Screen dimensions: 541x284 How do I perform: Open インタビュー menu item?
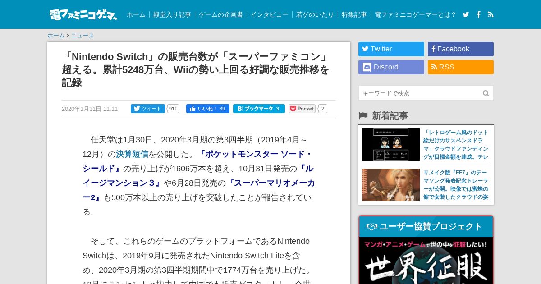click(270, 14)
